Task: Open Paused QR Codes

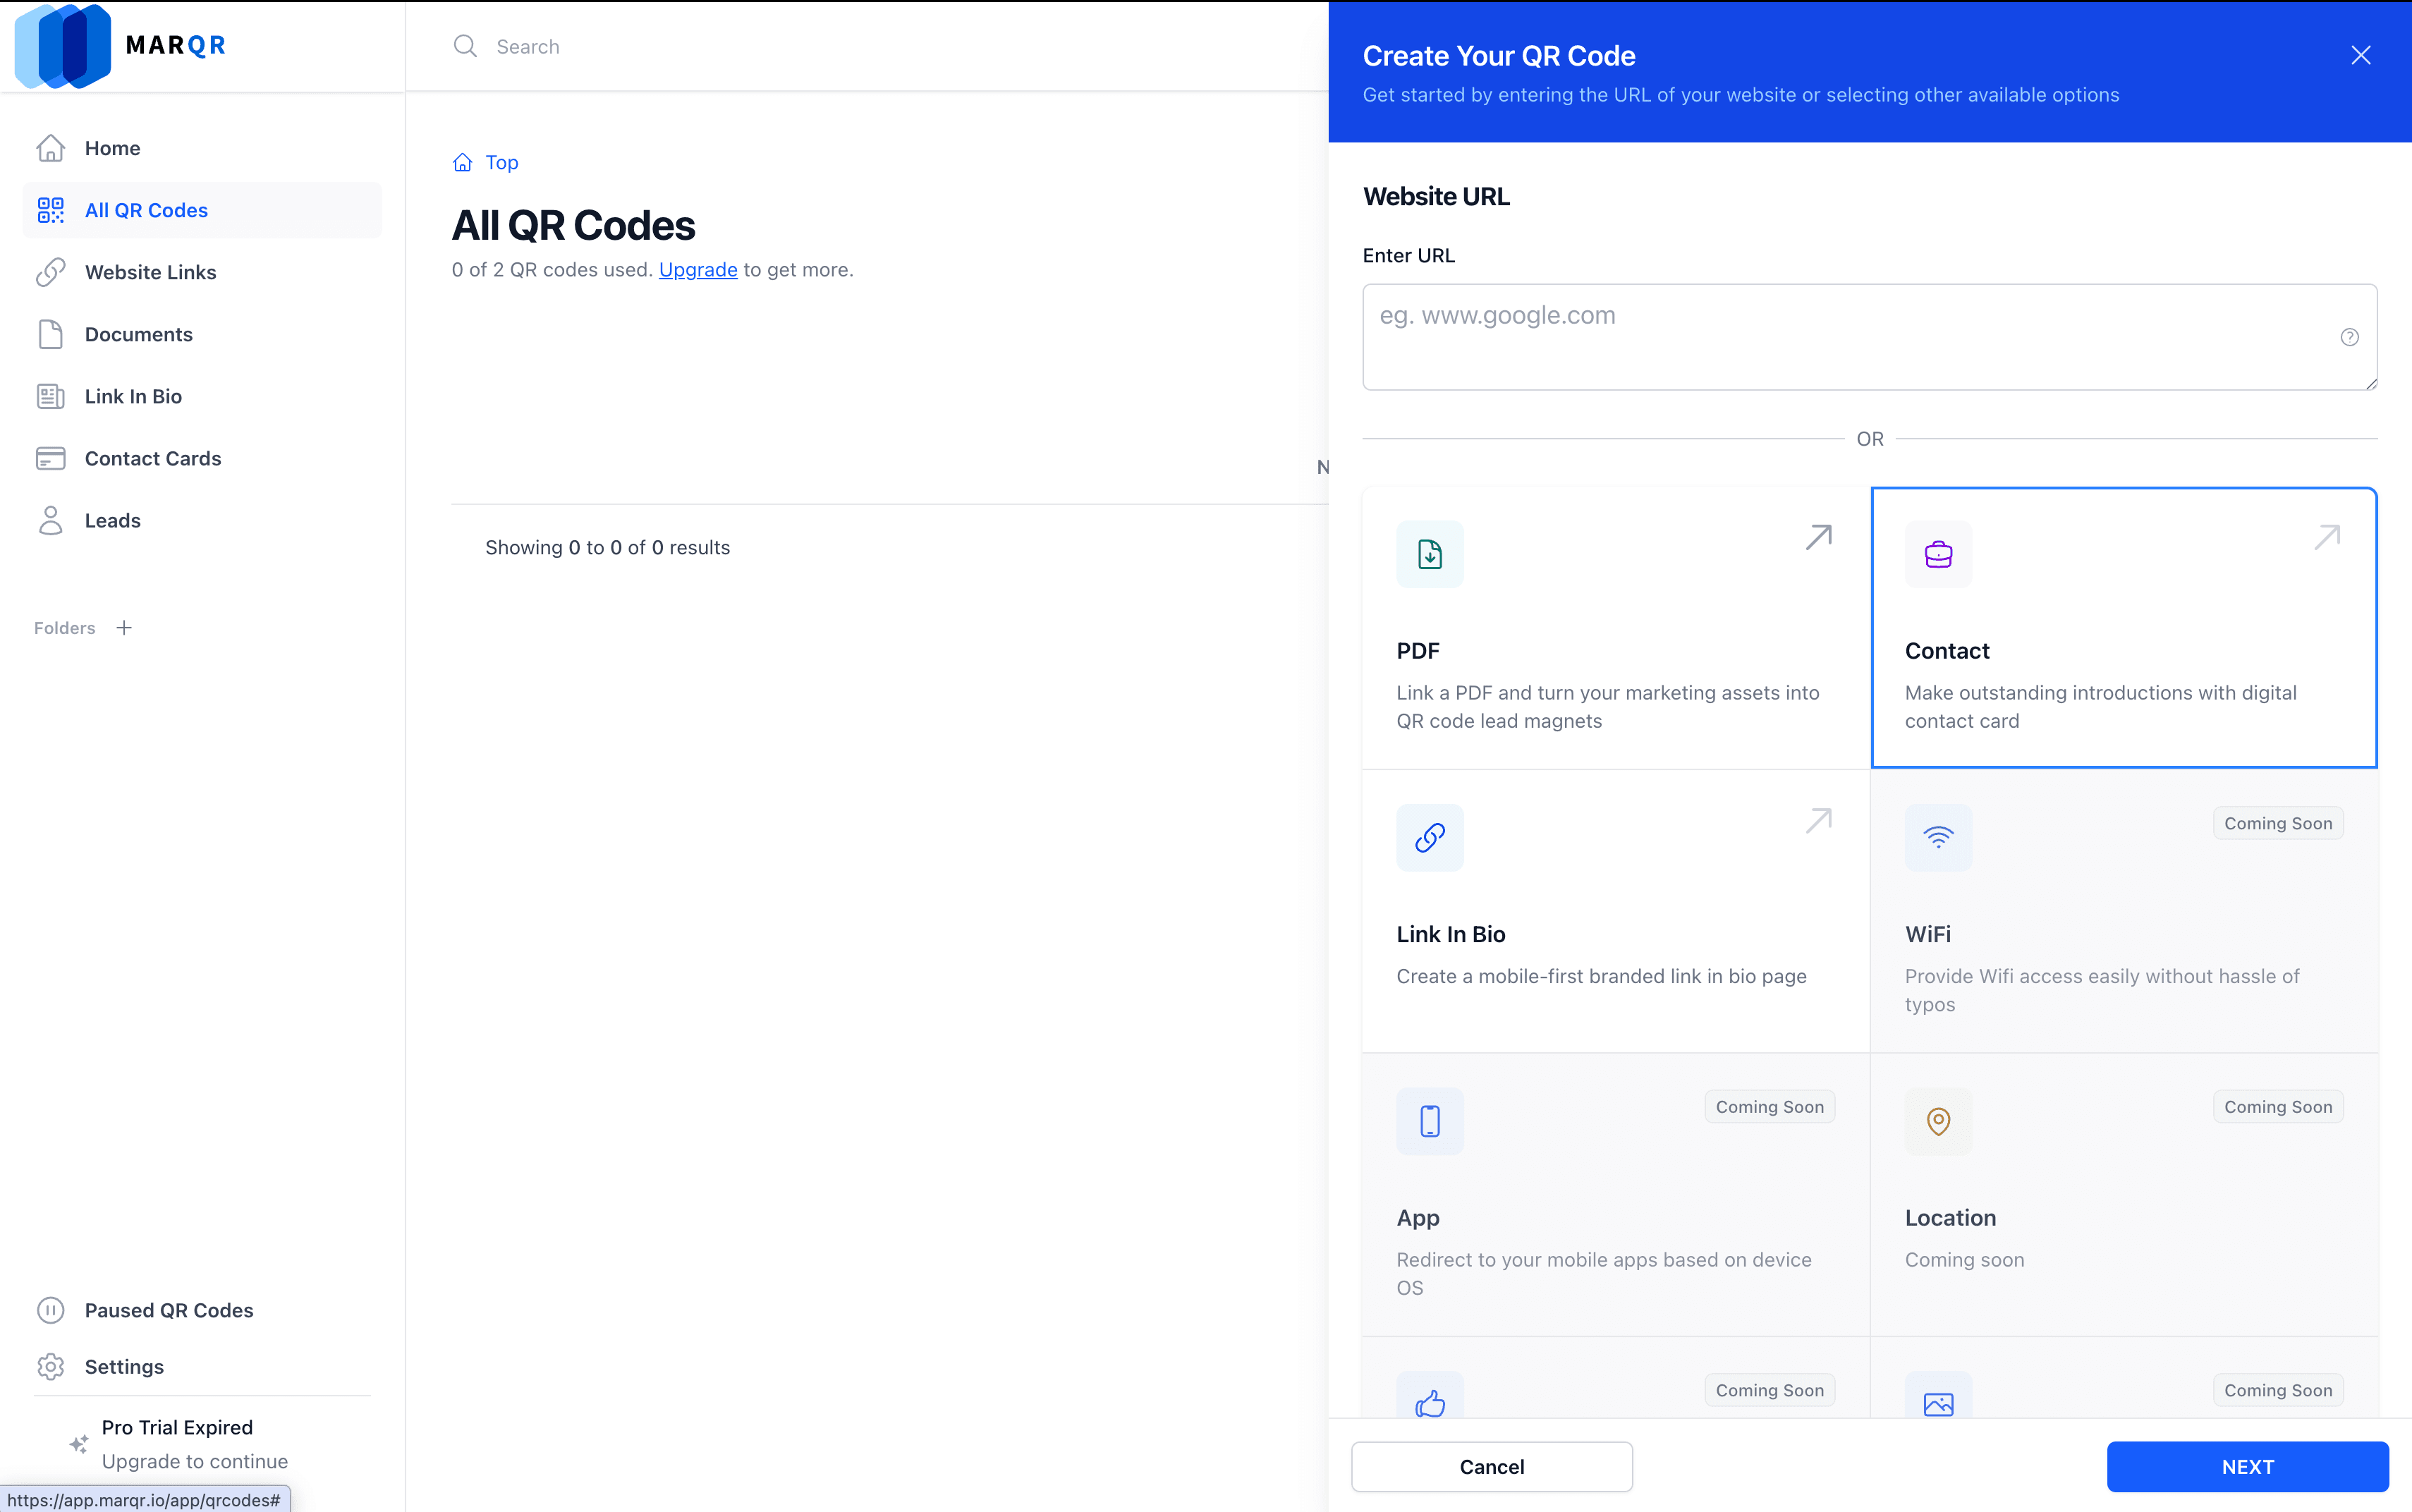Action: pyautogui.click(x=168, y=1310)
